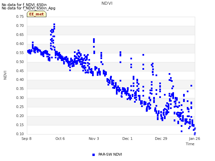The width and height of the screenshot is (215, 161).
Task: Click the Sep 8 date tick
Action: coord(27,139)
